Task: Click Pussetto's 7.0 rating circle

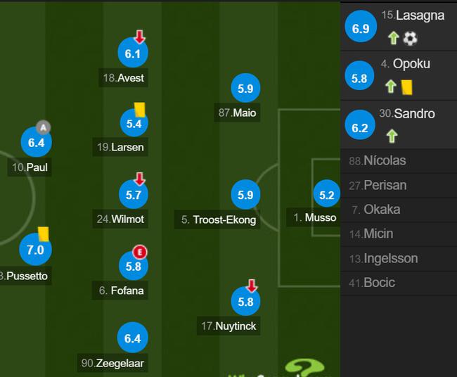Action: (x=35, y=249)
